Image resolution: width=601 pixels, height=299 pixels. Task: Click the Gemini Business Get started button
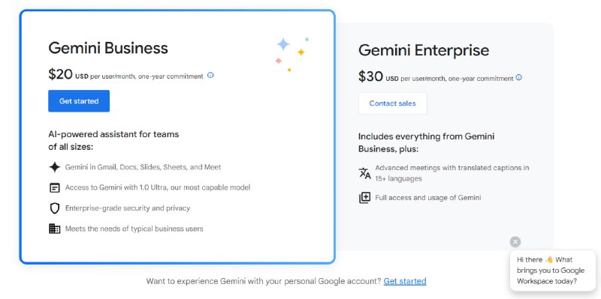[x=79, y=101]
